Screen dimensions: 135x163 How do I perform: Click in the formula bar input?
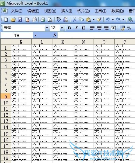tap(96, 35)
